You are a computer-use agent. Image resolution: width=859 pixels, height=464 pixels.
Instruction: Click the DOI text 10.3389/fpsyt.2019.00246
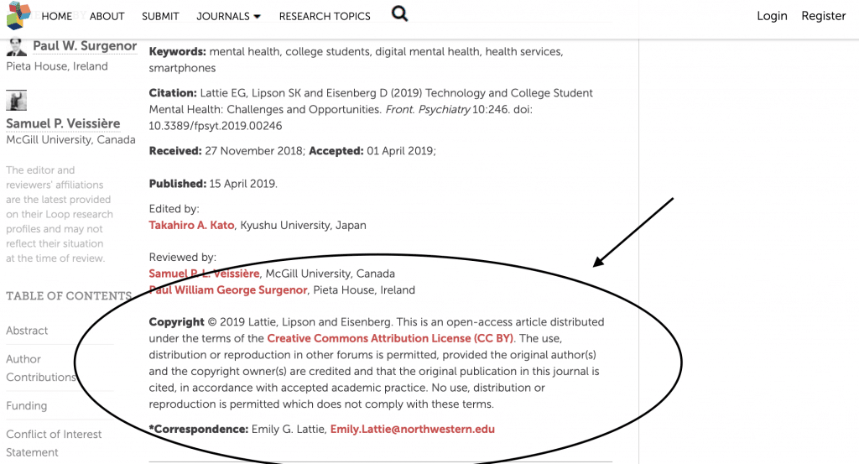pos(216,126)
